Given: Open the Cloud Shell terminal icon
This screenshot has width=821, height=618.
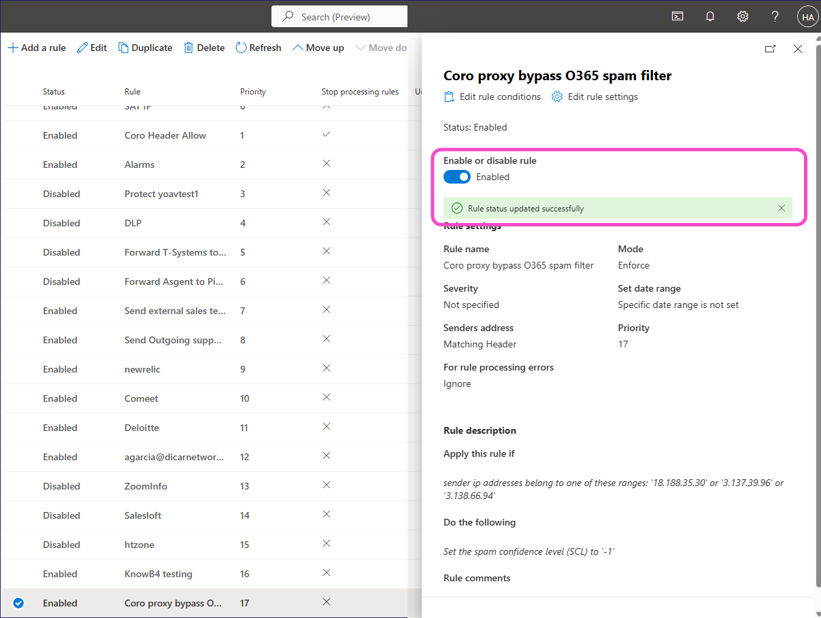Looking at the screenshot, I should point(677,17).
